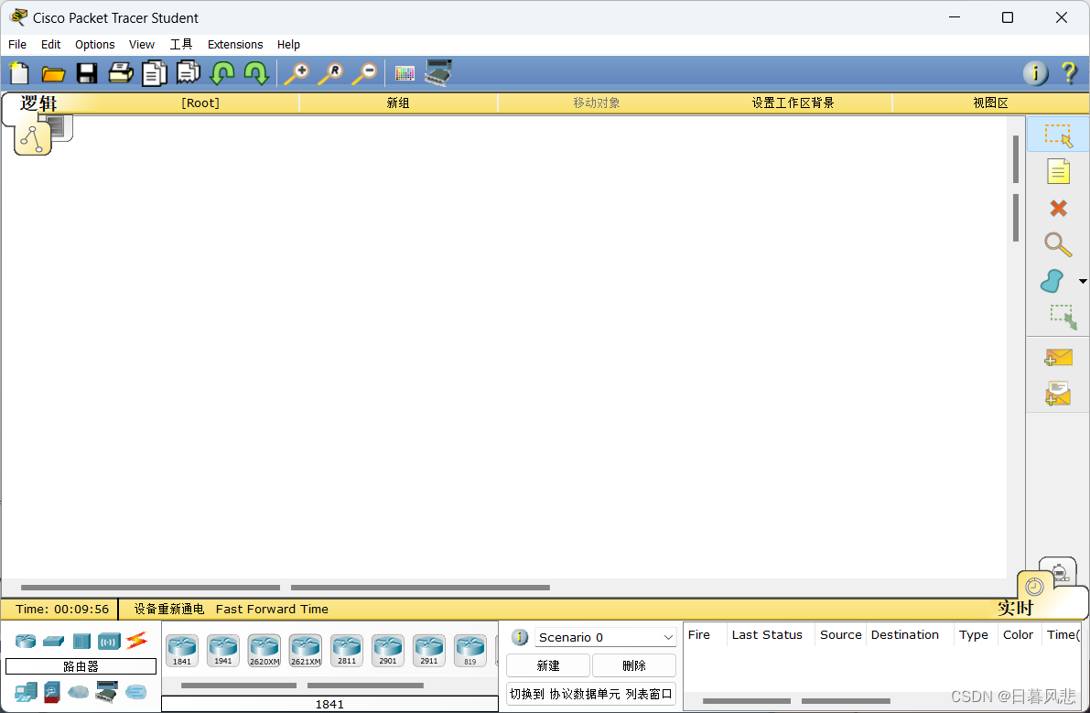Open the 工具 menu

point(180,45)
